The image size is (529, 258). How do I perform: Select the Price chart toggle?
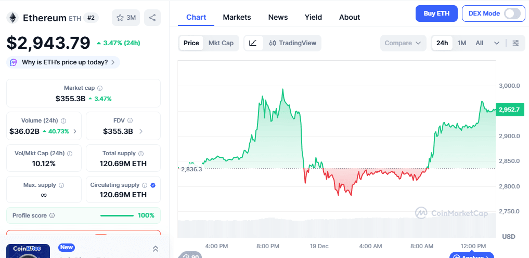(x=191, y=43)
